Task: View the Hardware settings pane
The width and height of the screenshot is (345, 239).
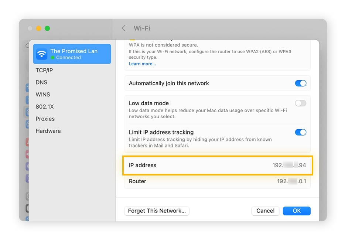Action: point(48,131)
